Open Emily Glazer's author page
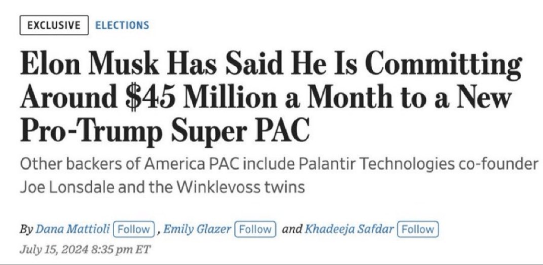Viewport: 543px width, 265px height. (x=197, y=229)
